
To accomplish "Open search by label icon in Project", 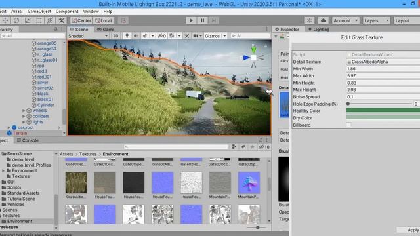I will click(x=243, y=147).
